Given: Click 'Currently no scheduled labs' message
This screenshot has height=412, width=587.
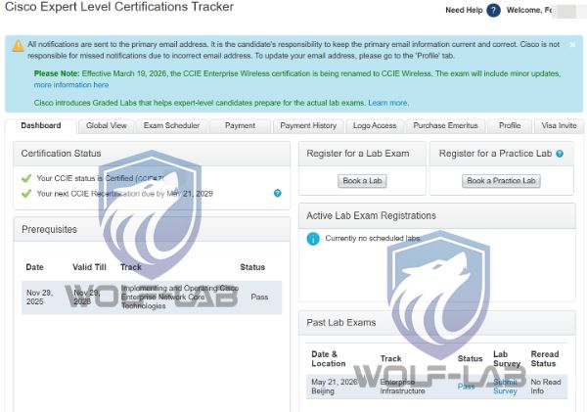Looking at the screenshot, I should pos(373,239).
